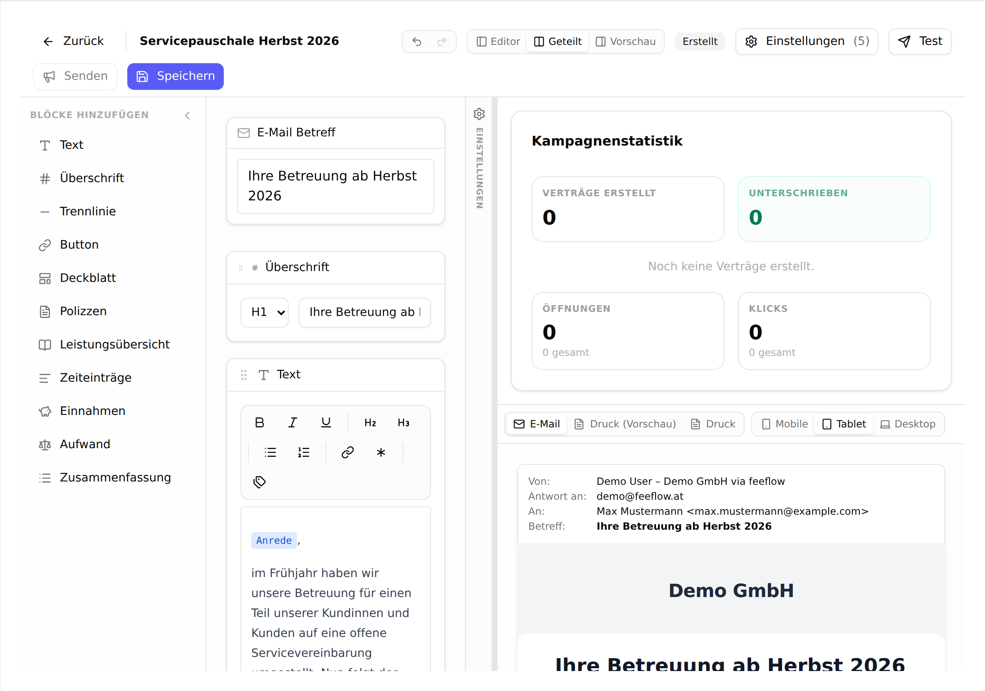The width and height of the screenshot is (985, 691).
Task: Collapse the Blöcke hinzufügen sidebar
Action: 188,116
